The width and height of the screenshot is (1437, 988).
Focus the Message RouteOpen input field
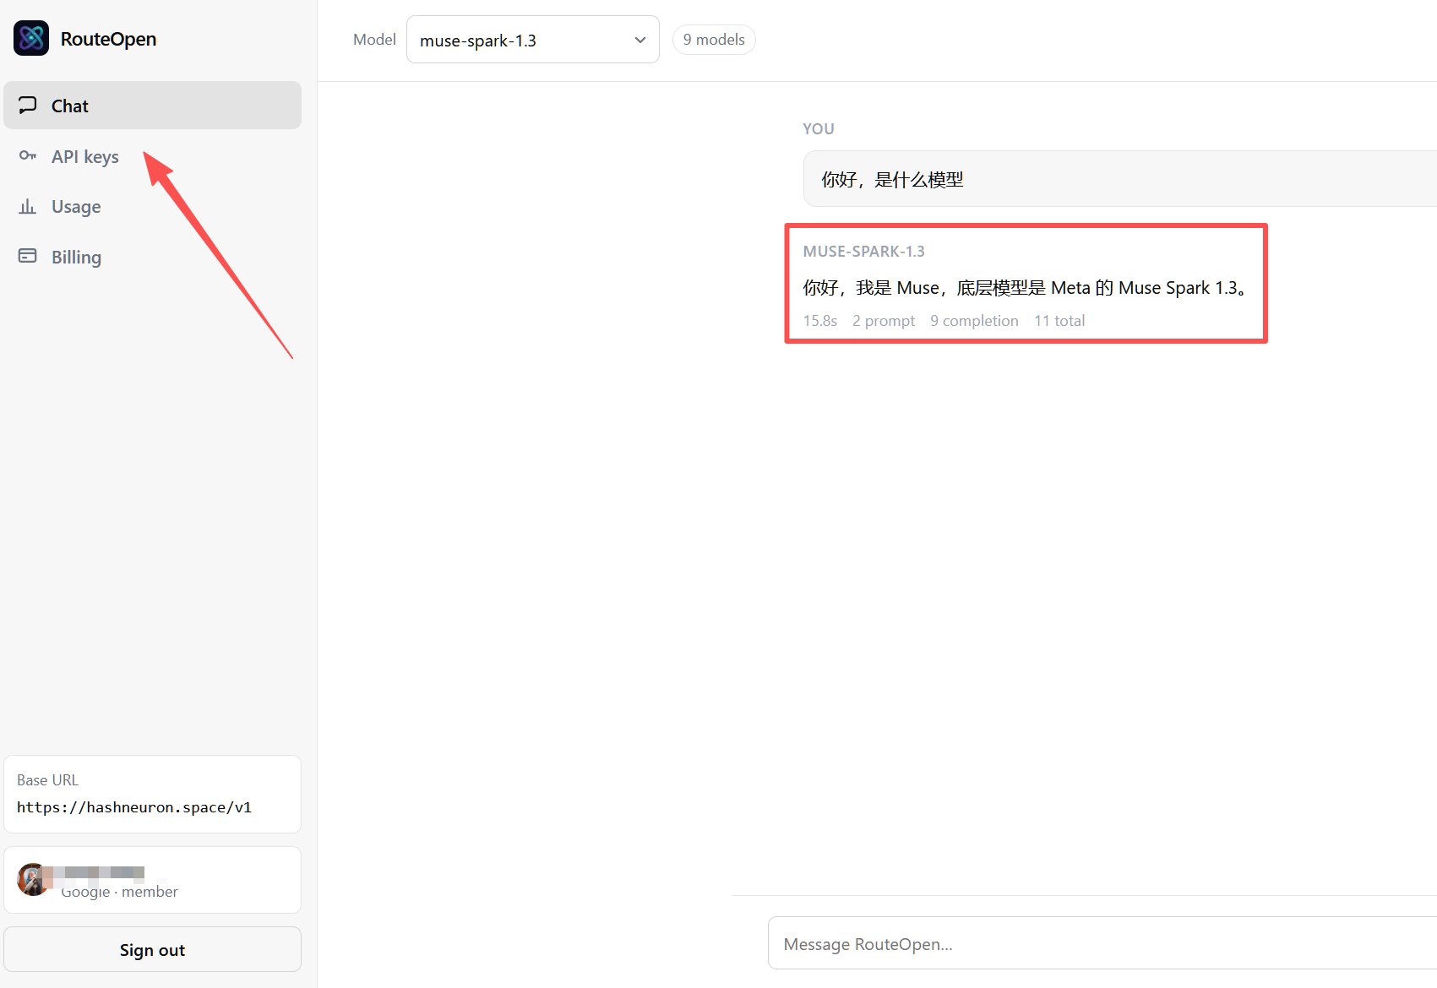click(1102, 943)
